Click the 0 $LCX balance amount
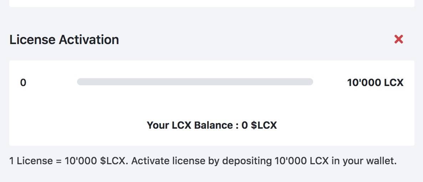The width and height of the screenshot is (423, 182). 259,125
